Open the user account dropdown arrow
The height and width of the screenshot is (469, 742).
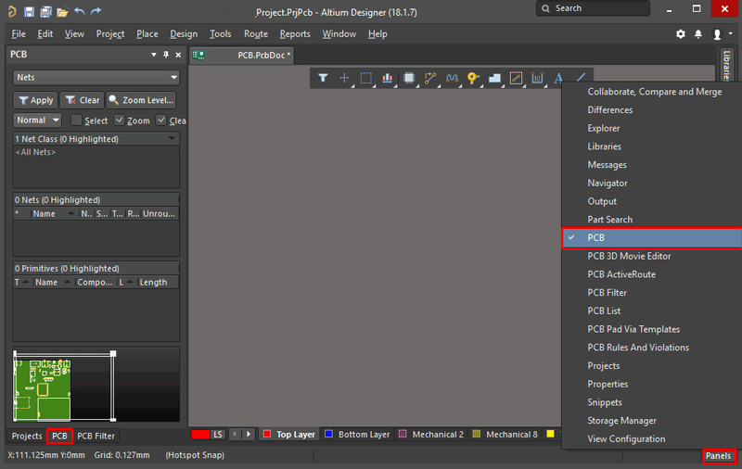[731, 33]
